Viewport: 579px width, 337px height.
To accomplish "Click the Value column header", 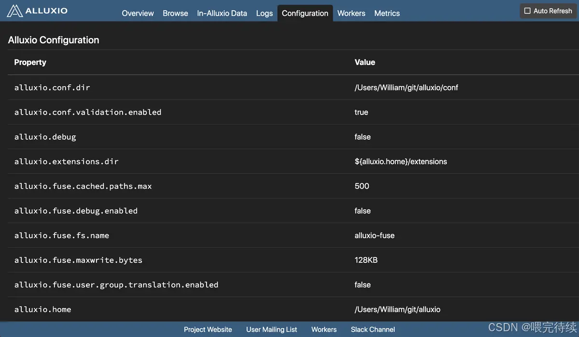I will click(x=365, y=62).
